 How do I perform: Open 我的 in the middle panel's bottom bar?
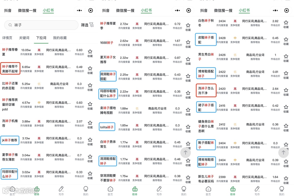(x=184, y=191)
